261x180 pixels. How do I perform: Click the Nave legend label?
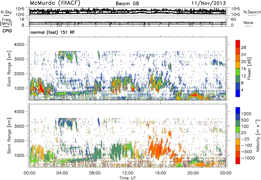click(248, 22)
